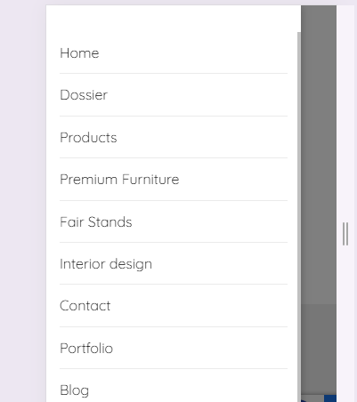
Task: Click the menu panel's vertical scrollbar thumb
Action: coord(299,216)
